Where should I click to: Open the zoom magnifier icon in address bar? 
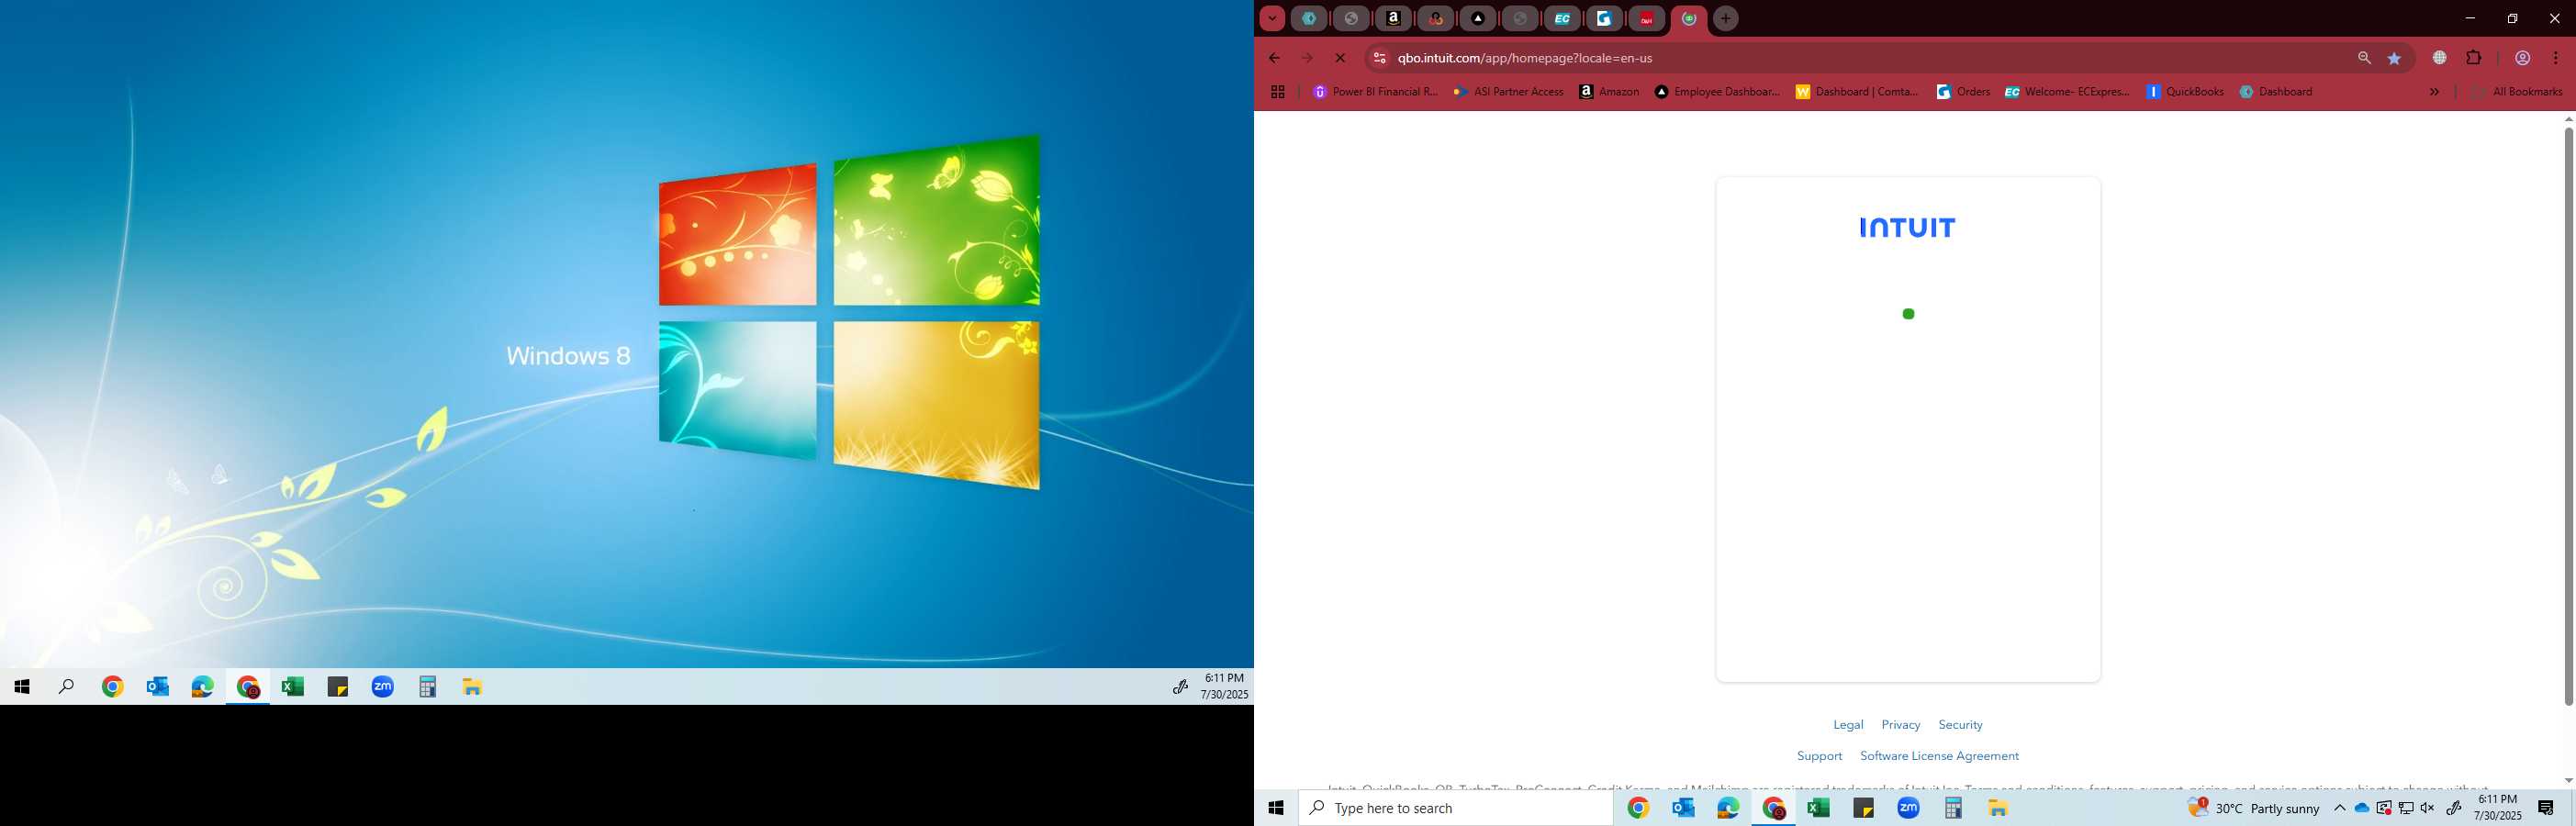coord(2364,58)
